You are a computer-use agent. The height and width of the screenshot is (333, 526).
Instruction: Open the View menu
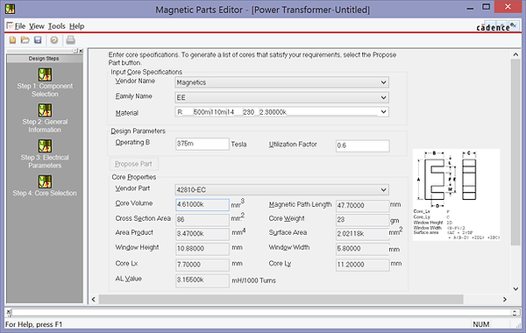pos(37,26)
